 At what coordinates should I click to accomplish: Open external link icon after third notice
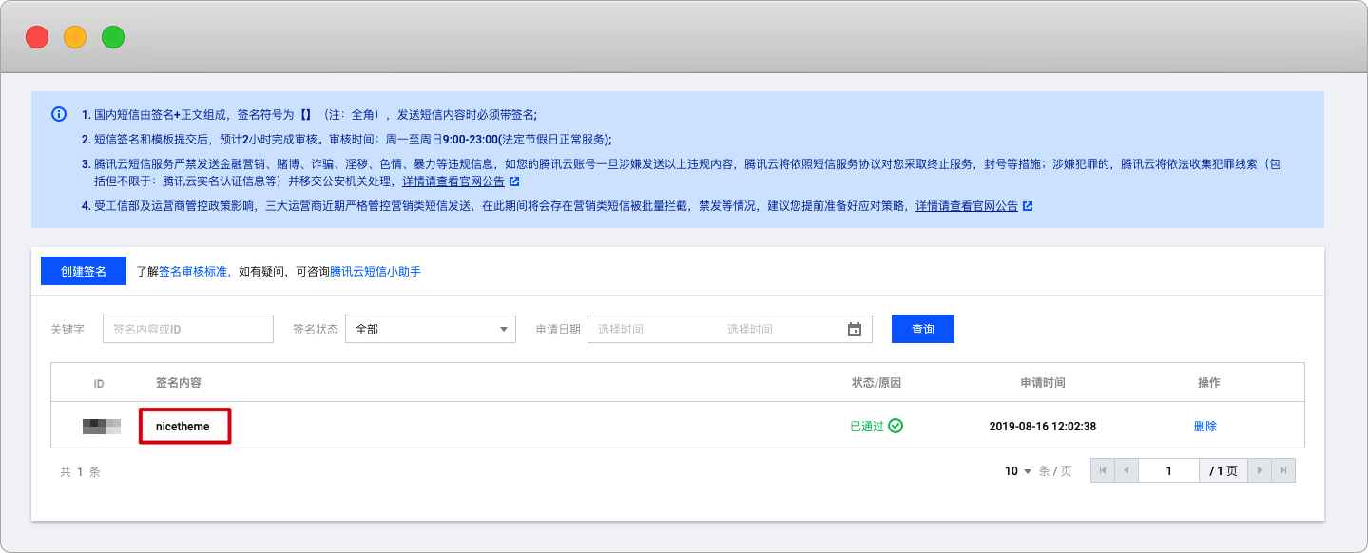(514, 181)
